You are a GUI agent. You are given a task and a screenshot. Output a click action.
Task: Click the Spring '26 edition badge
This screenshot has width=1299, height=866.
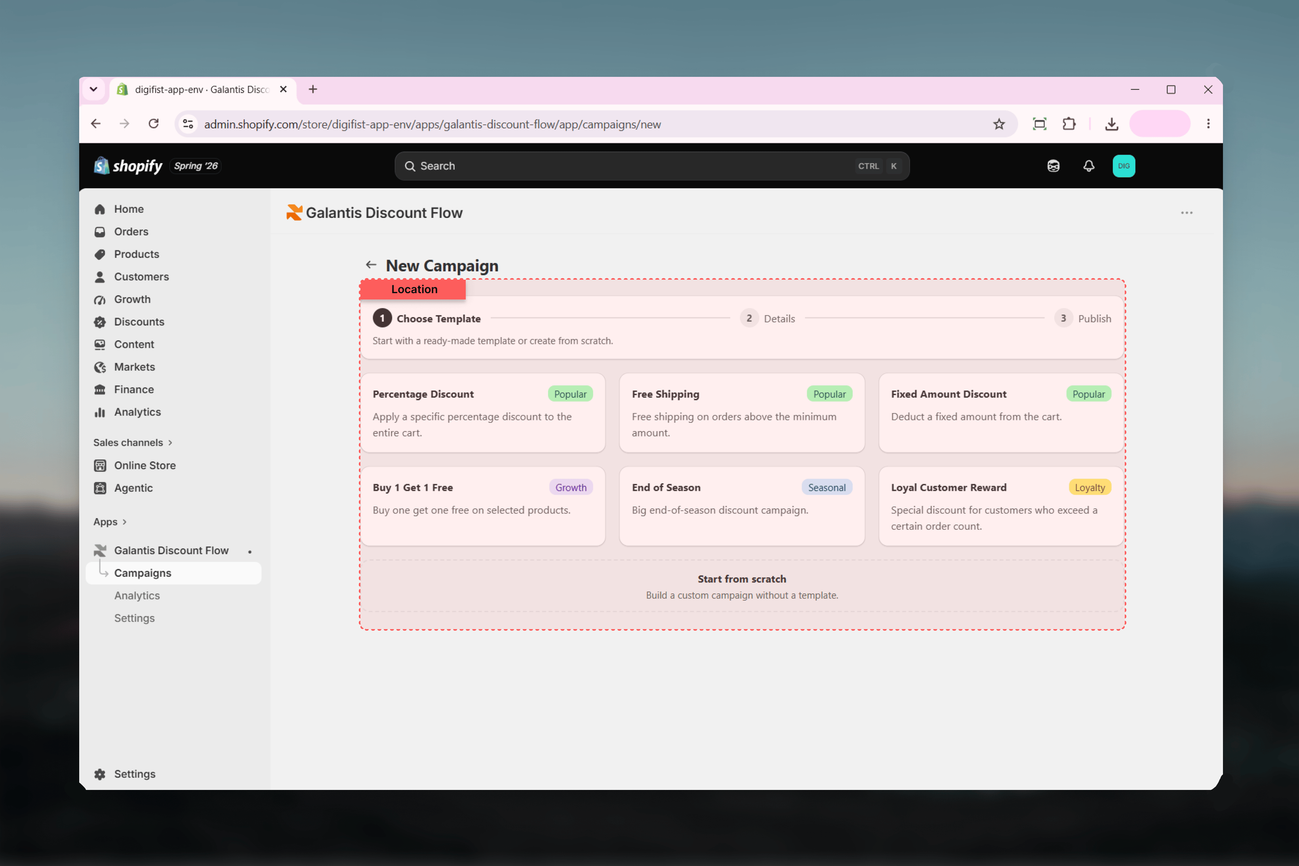coord(196,166)
